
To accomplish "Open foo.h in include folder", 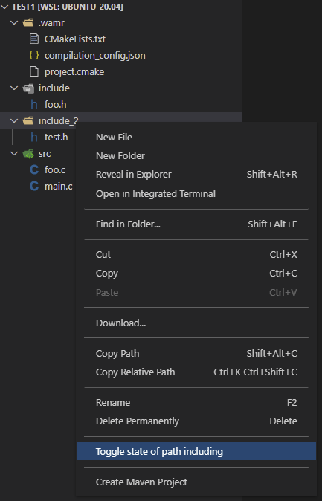I will (x=55, y=104).
